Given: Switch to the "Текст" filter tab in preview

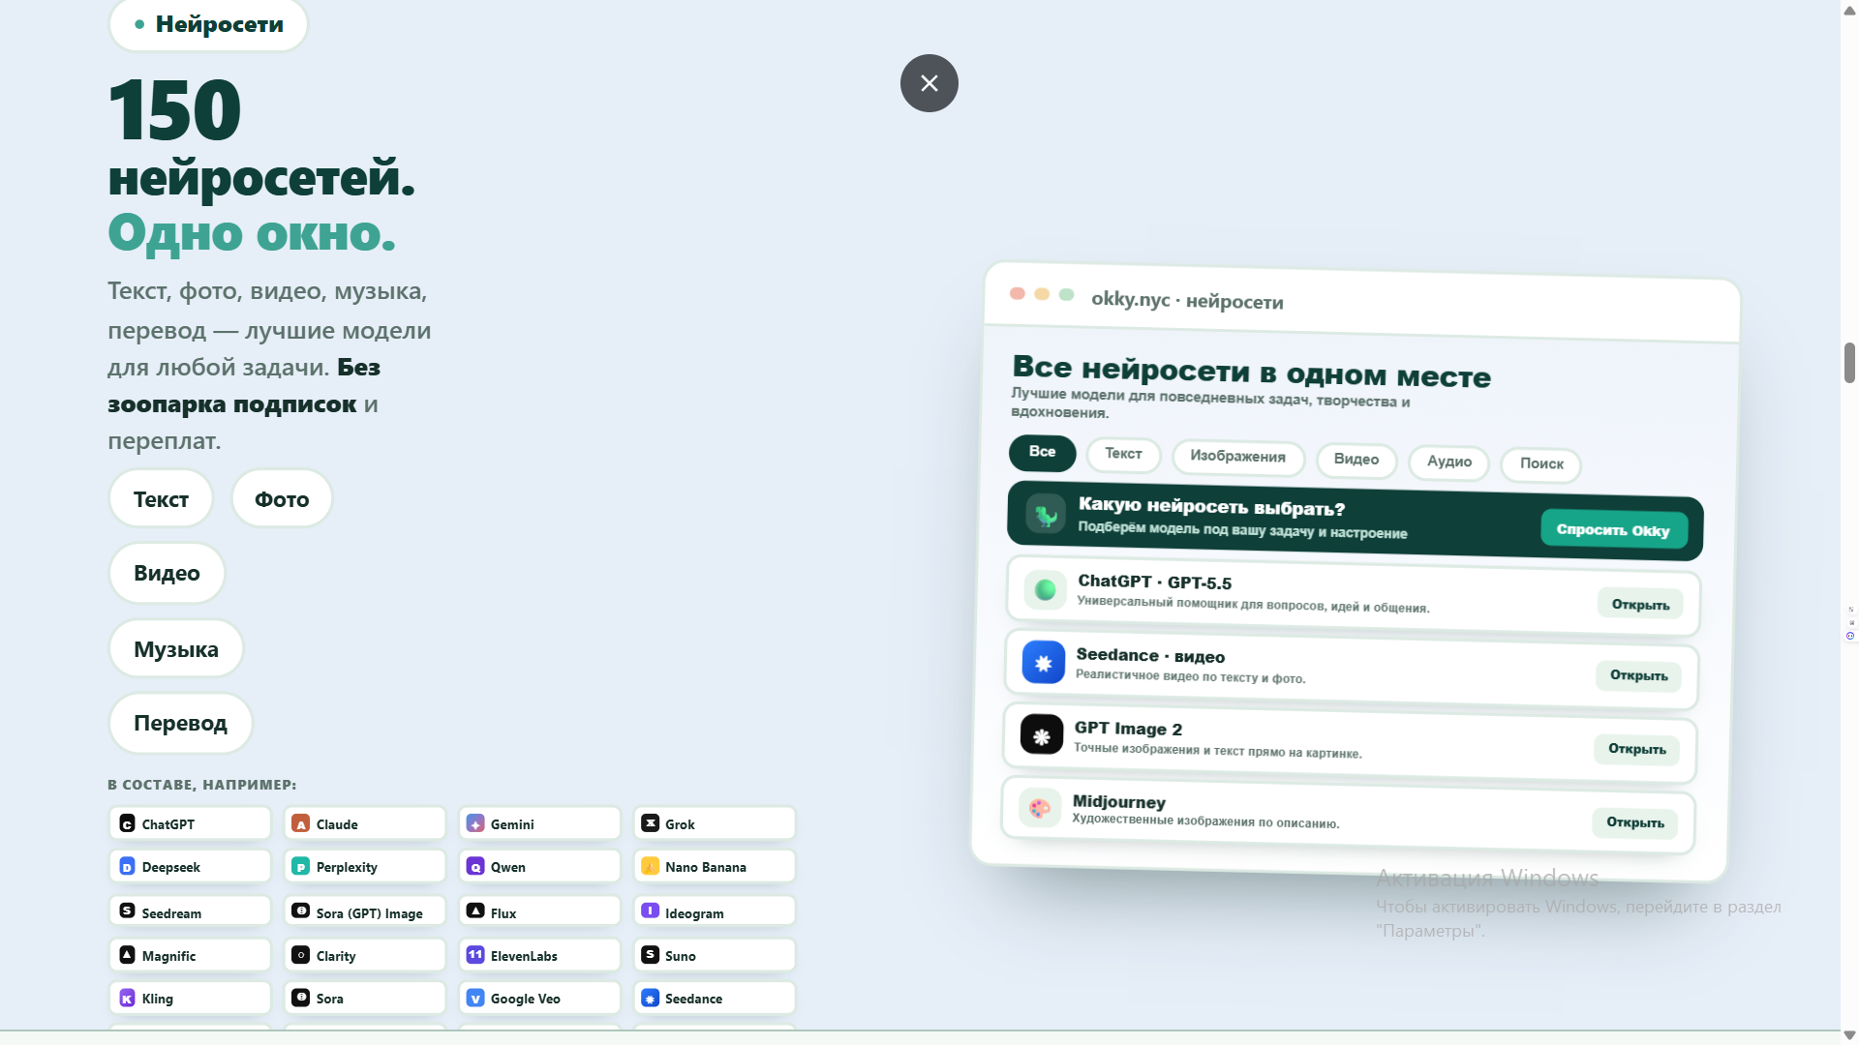Looking at the screenshot, I should tap(1123, 454).
